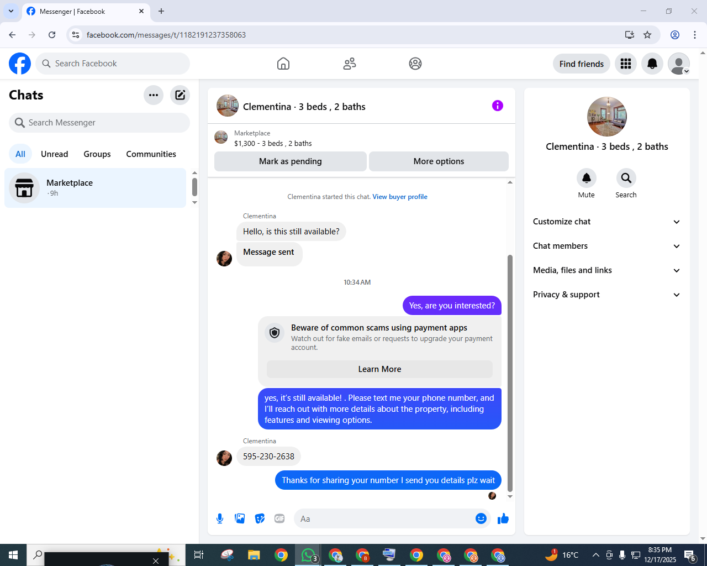
Task: Click Find friends button
Action: [x=582, y=64]
